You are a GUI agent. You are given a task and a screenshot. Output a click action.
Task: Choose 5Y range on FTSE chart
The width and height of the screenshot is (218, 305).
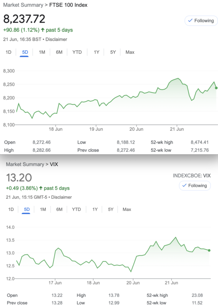click(113, 52)
